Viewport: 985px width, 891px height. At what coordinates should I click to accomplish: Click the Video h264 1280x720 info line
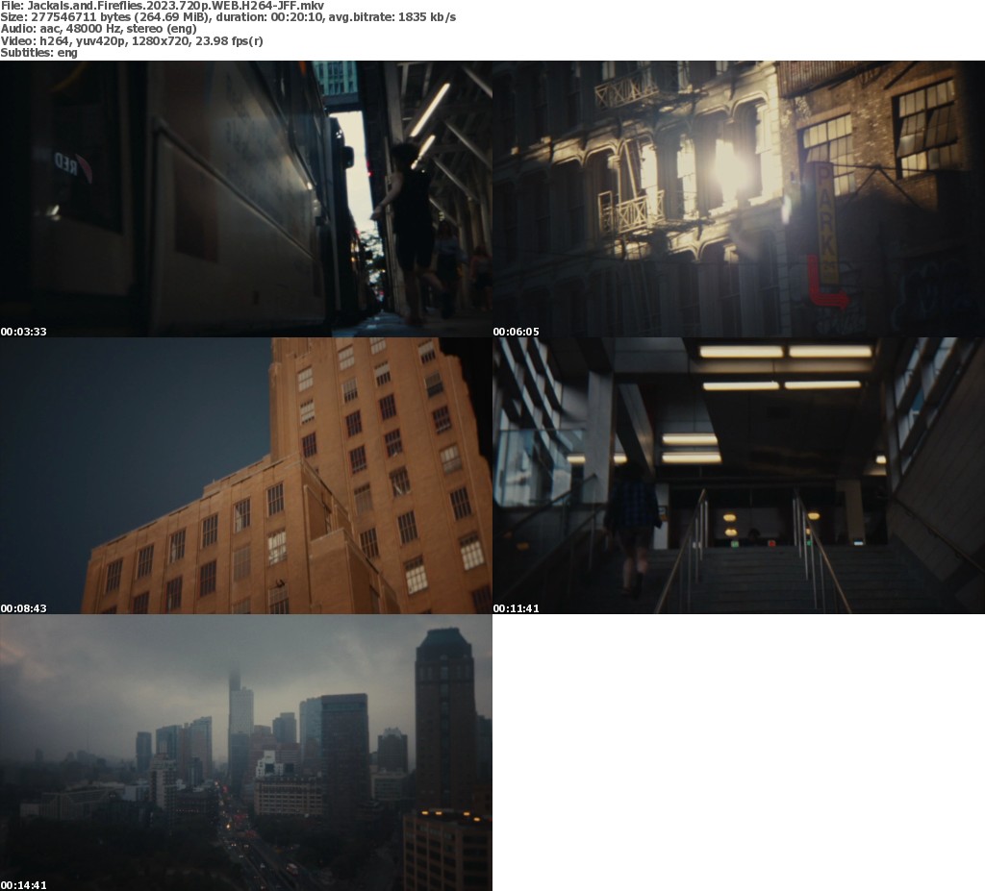[132, 40]
